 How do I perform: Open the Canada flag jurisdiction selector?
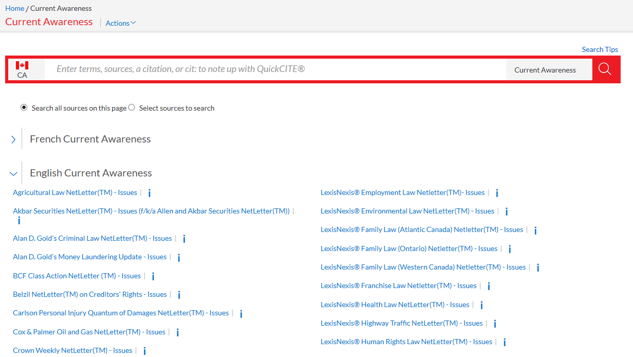(22, 69)
